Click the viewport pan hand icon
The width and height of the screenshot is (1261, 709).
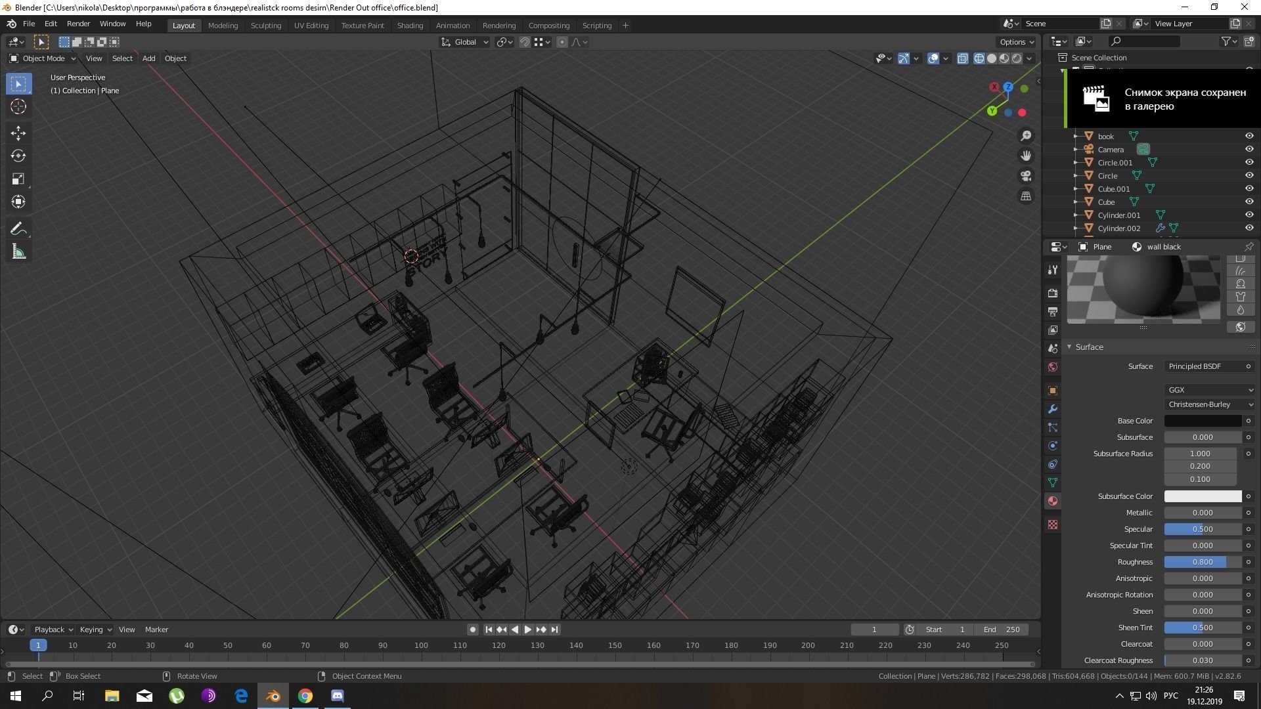[x=1025, y=156]
